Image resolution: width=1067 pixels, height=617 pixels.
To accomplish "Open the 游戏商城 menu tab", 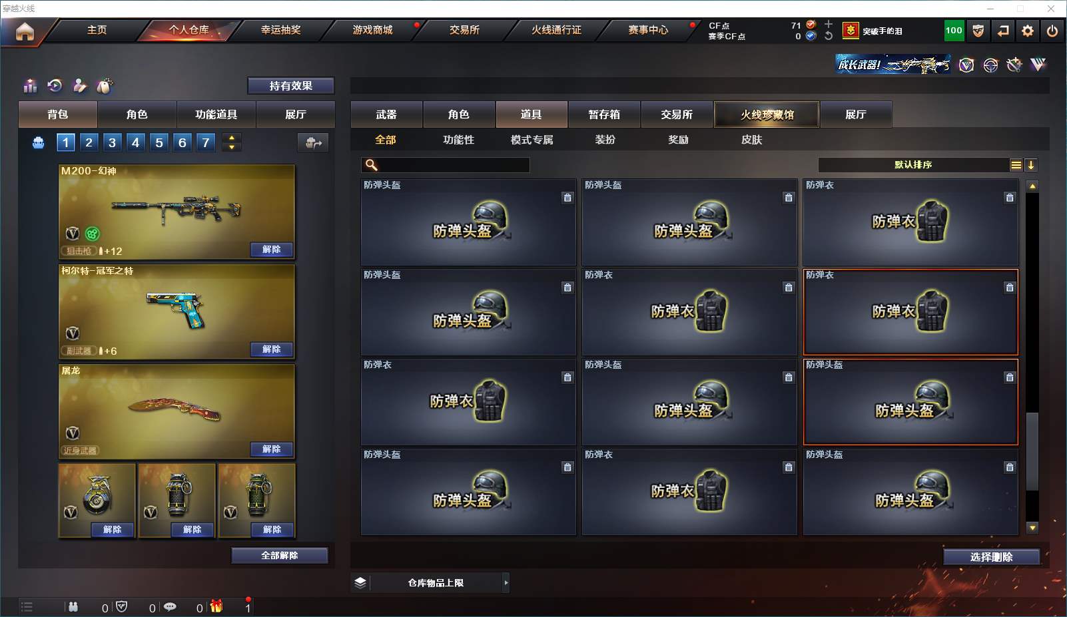I will [x=372, y=30].
